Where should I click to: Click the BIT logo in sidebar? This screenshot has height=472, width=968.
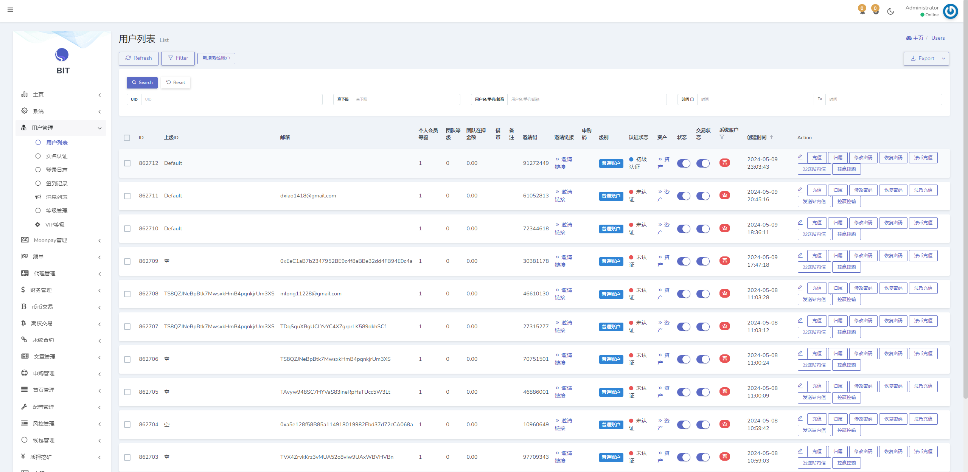(62, 56)
